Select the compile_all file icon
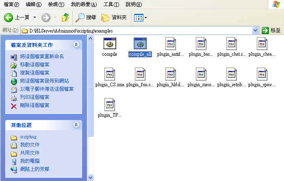The height and width of the screenshot is (181, 284). [140, 44]
